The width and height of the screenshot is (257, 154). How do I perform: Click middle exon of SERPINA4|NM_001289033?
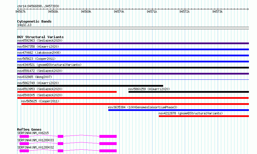(x=60, y=144)
